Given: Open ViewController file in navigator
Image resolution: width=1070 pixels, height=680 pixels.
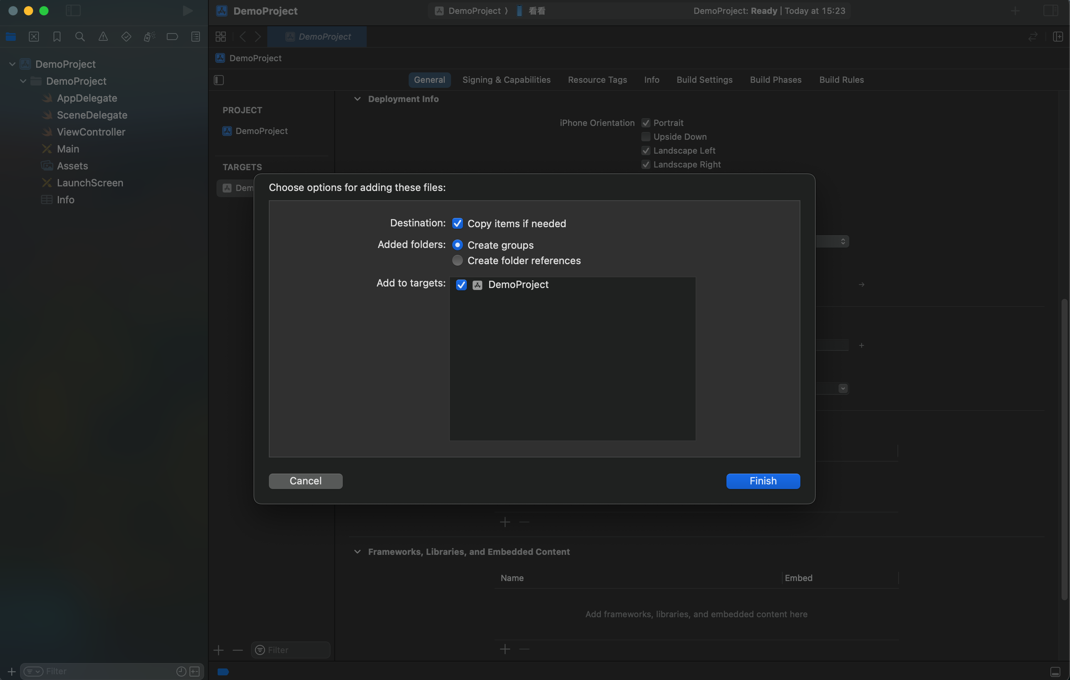Looking at the screenshot, I should click(91, 132).
